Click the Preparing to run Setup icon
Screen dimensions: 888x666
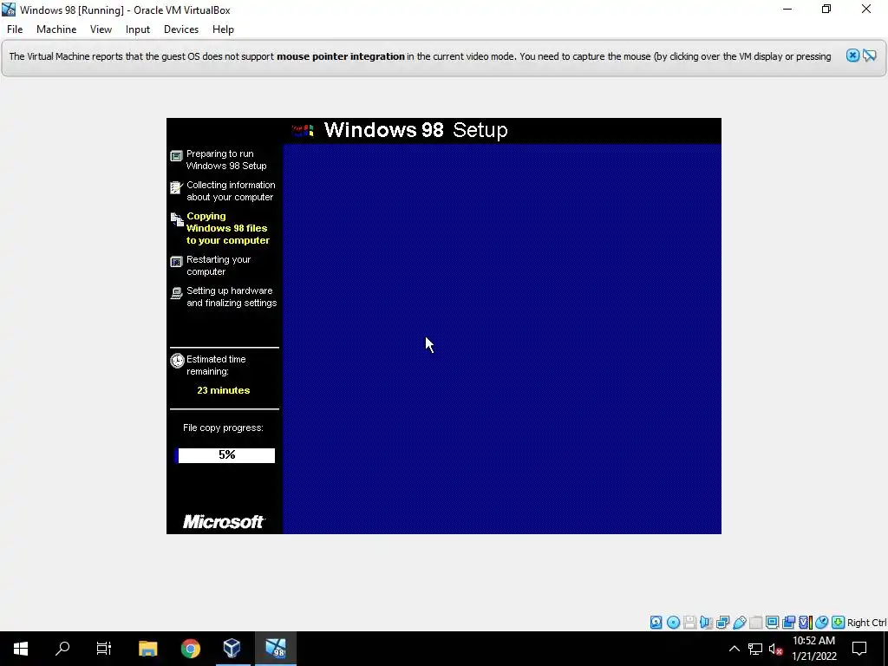(x=177, y=156)
